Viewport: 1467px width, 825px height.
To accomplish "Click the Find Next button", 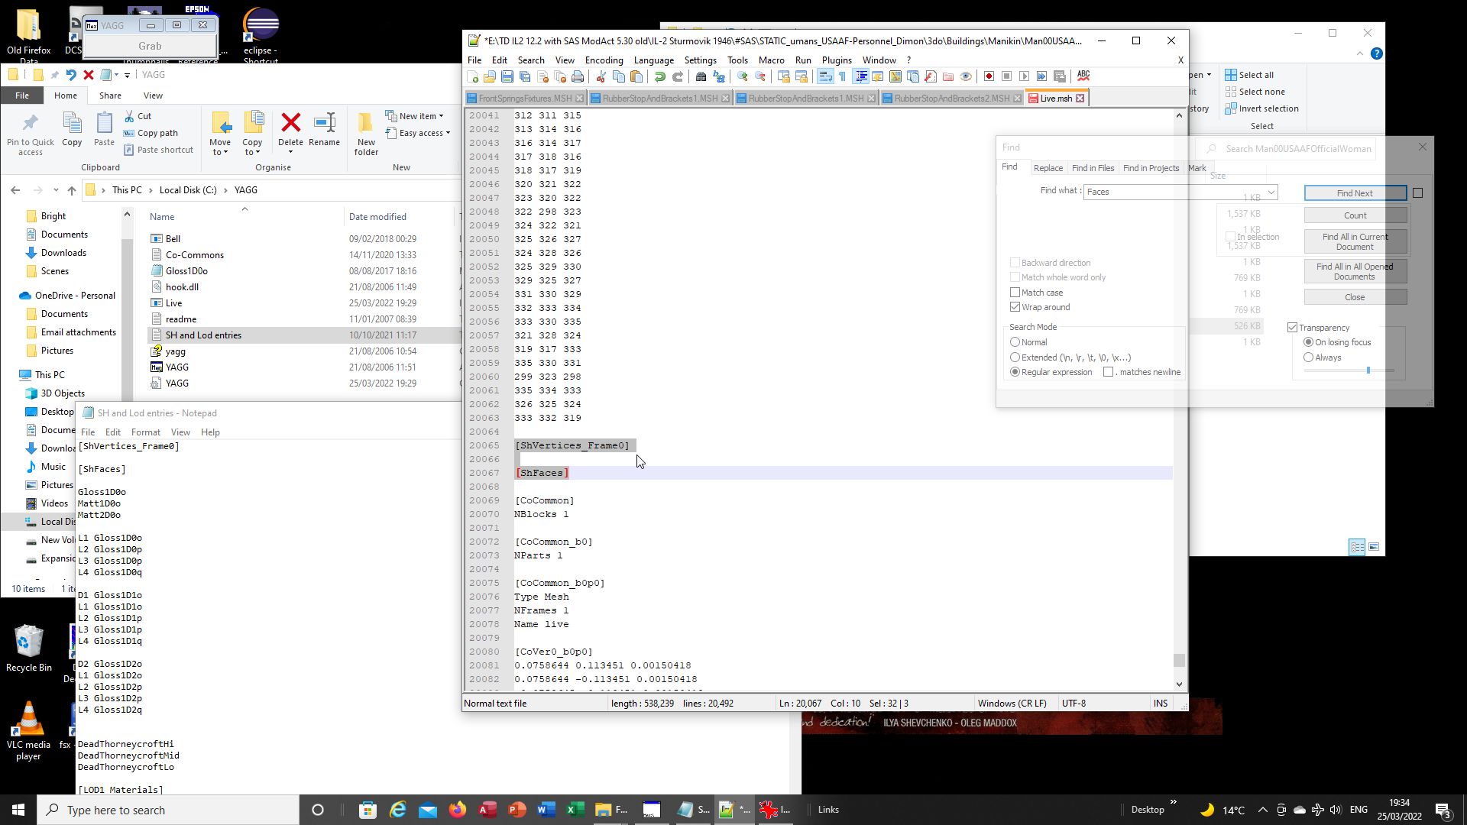I will pos(1355,193).
